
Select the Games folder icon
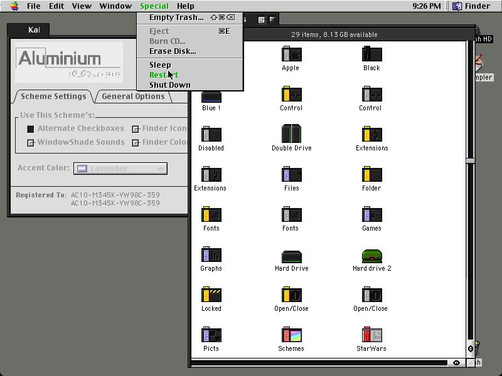[371, 214]
